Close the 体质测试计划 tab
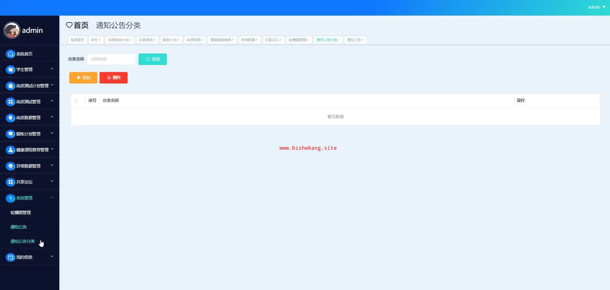This screenshot has height=290, width=610. pos(130,40)
